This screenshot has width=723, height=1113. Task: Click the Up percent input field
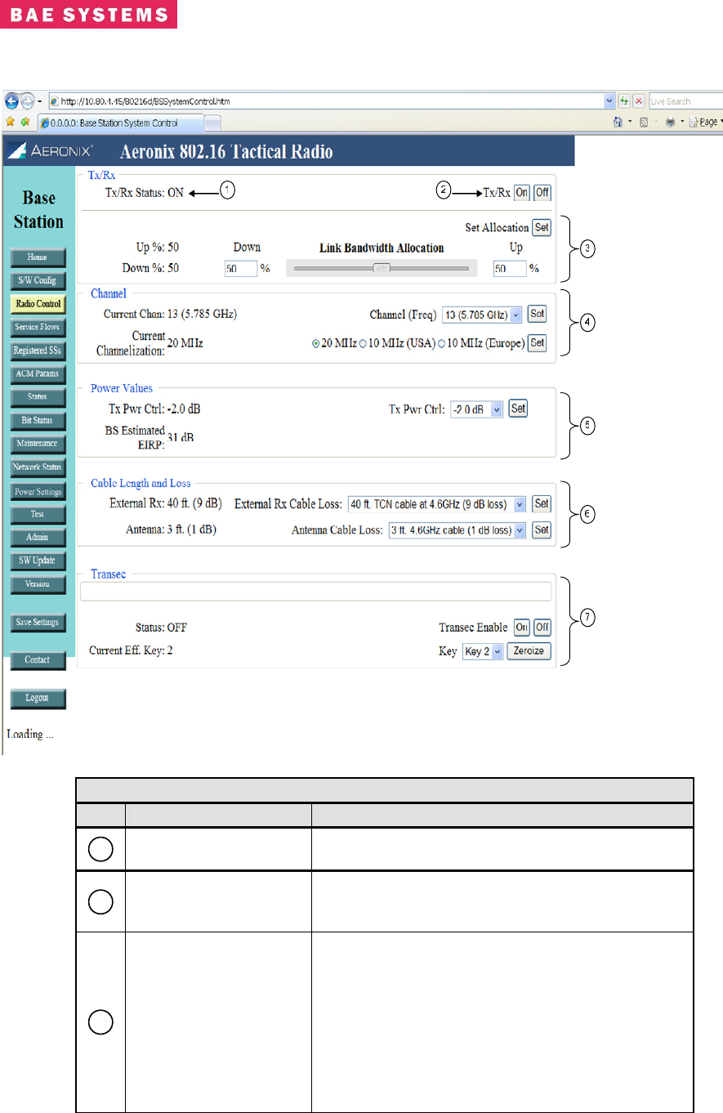[510, 268]
